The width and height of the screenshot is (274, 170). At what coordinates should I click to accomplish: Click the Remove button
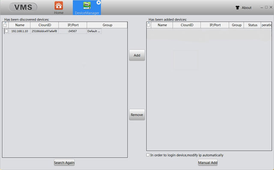click(137, 115)
